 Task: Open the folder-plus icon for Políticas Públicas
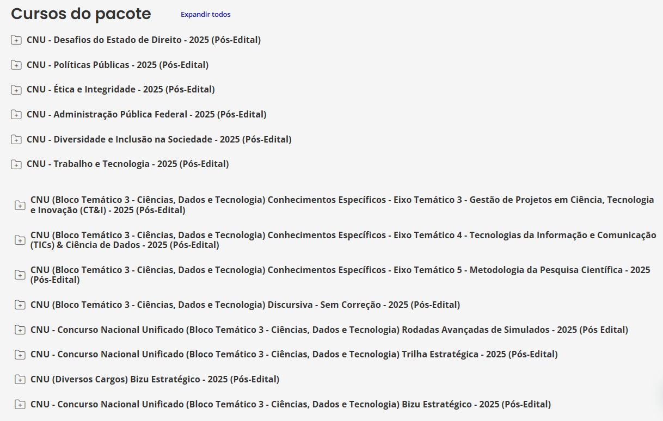point(16,65)
